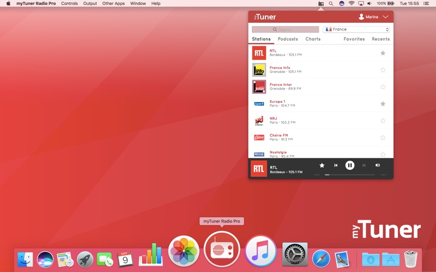Play the Nostalgie station
Viewport: 436px width, 272px height.
320,153
